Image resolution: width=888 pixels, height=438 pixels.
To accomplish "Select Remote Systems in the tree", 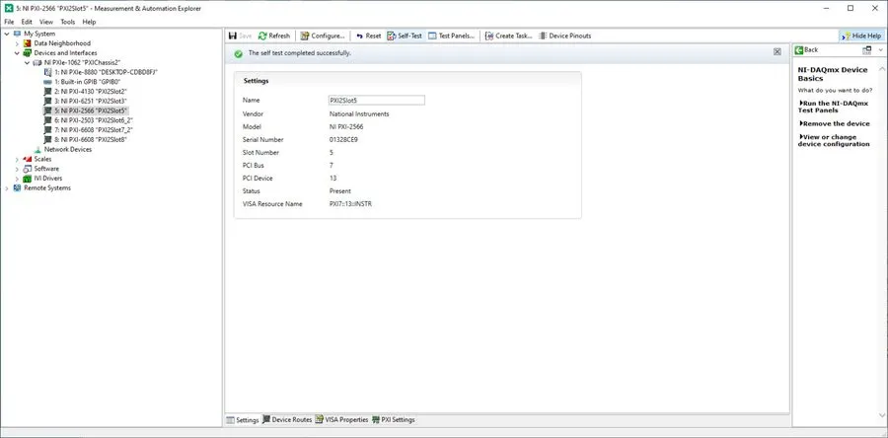I will pyautogui.click(x=47, y=188).
